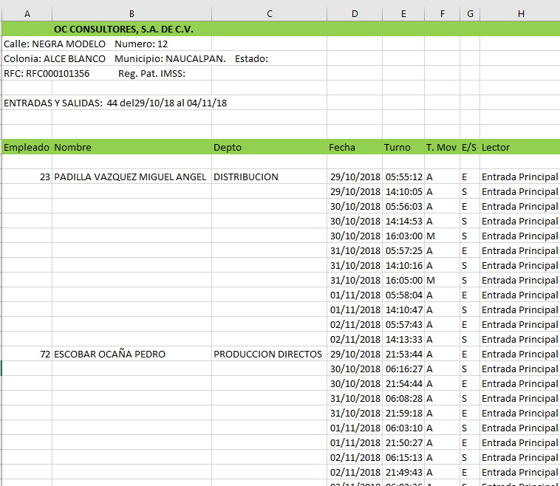
Task: Click column E header
Action: (x=403, y=14)
